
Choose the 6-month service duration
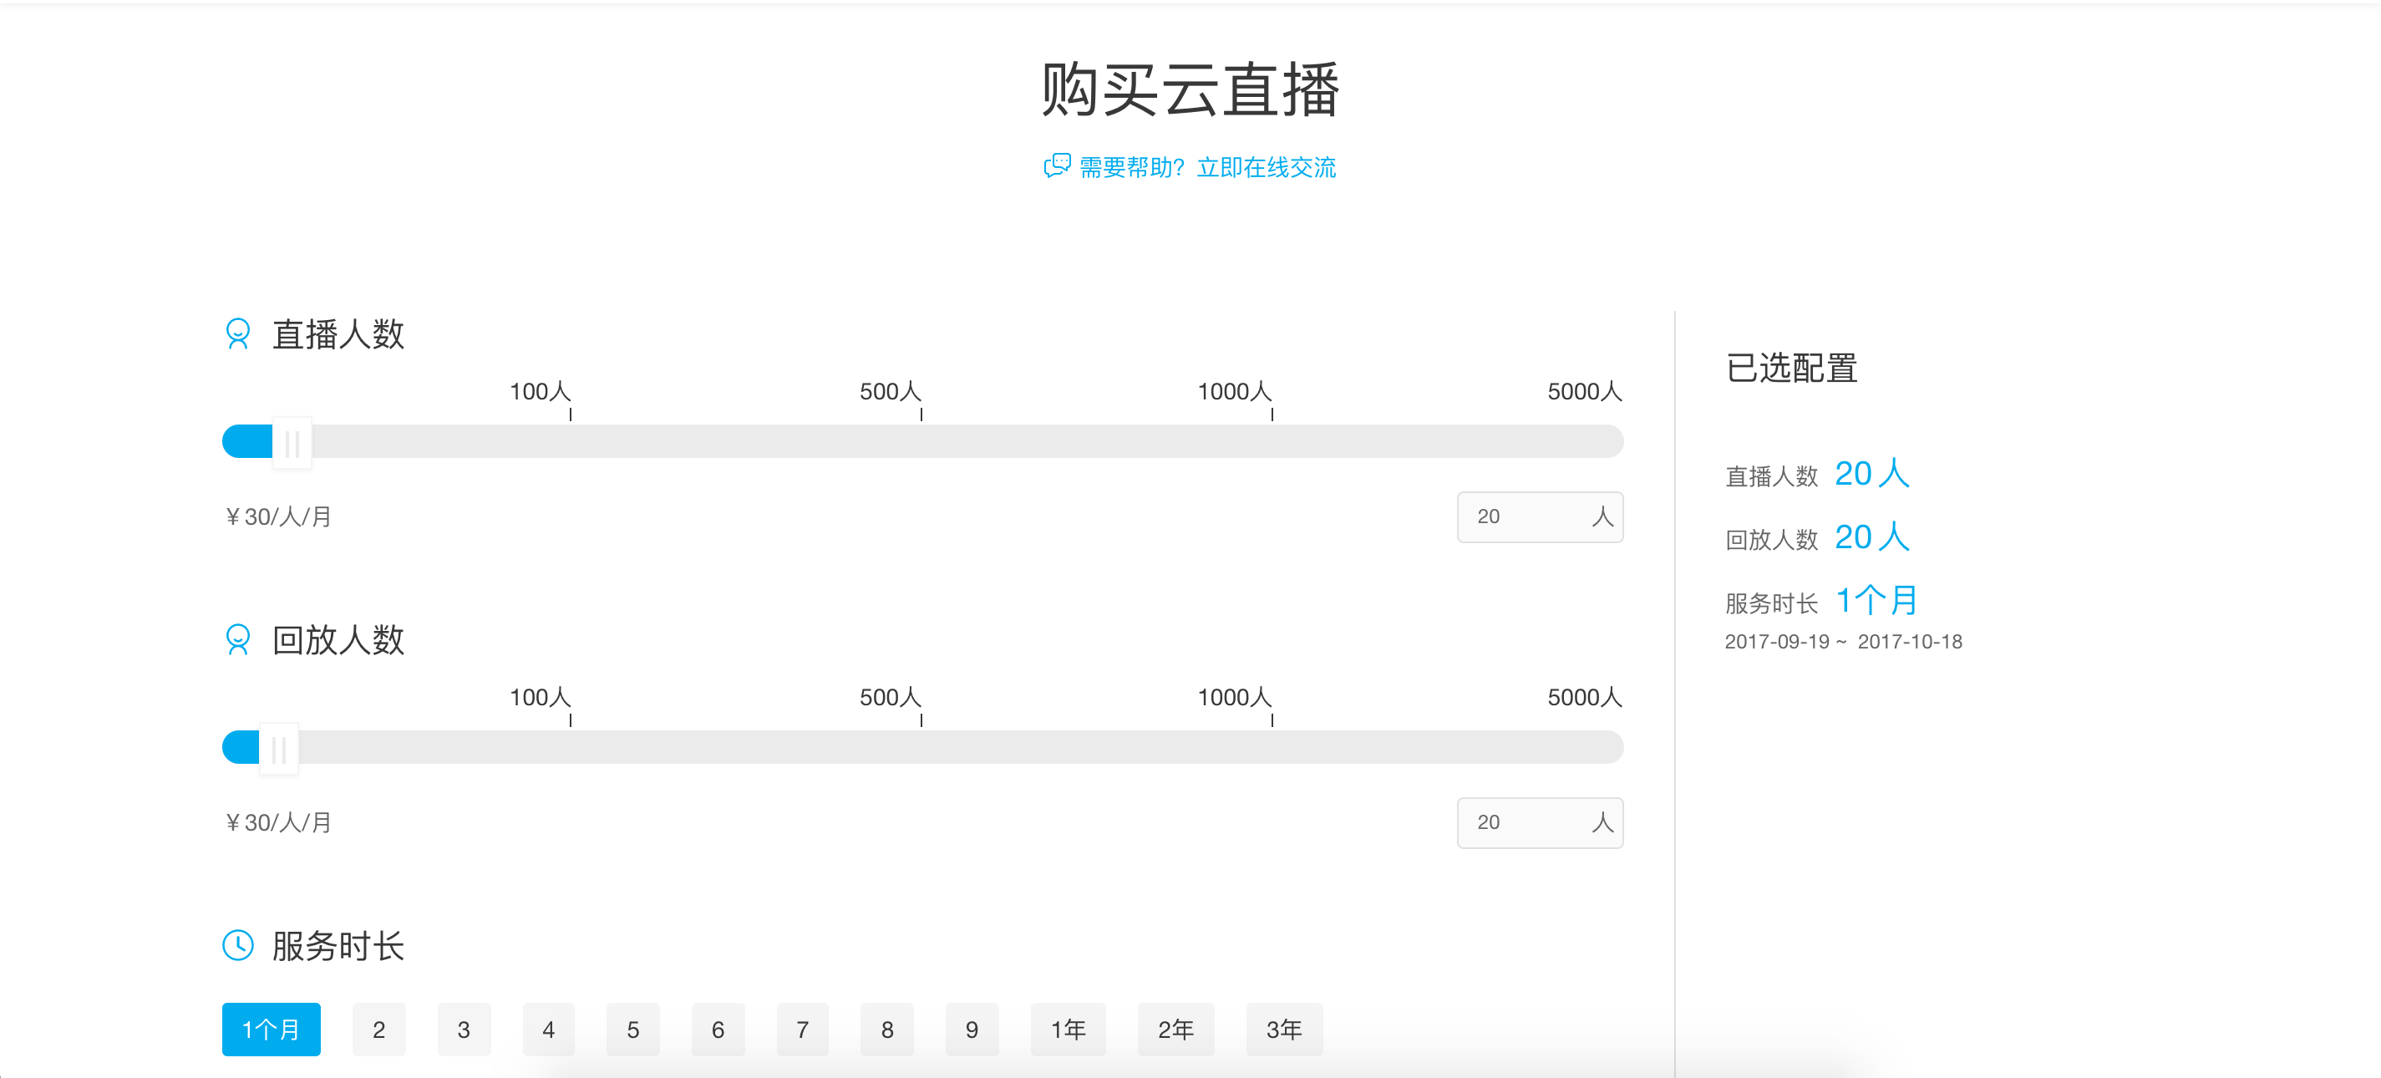[718, 1029]
